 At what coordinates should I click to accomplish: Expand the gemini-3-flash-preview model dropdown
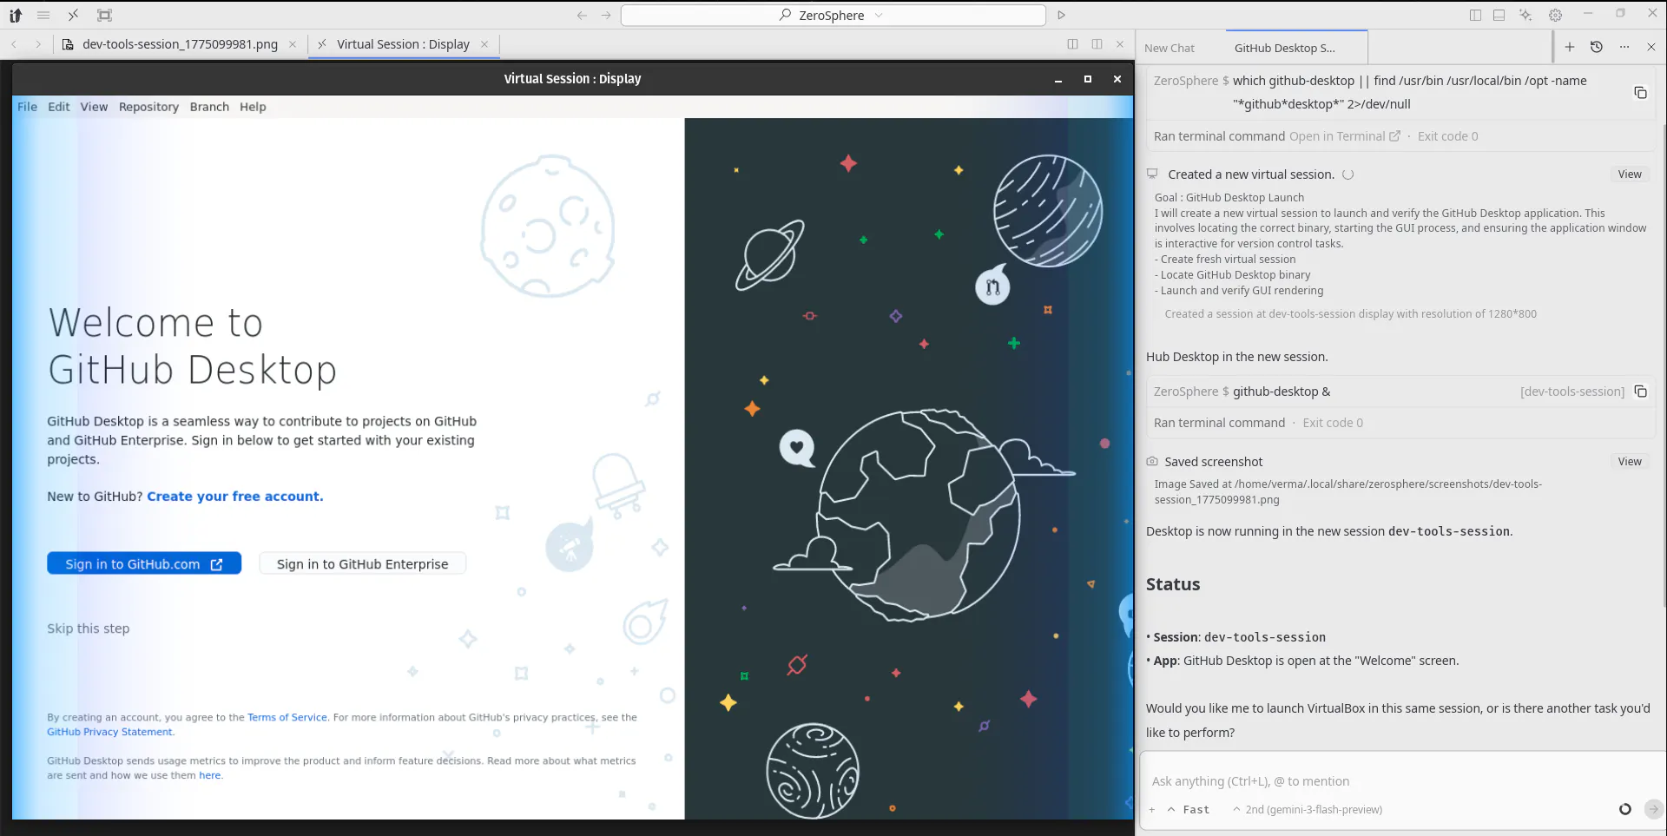tap(1308, 810)
